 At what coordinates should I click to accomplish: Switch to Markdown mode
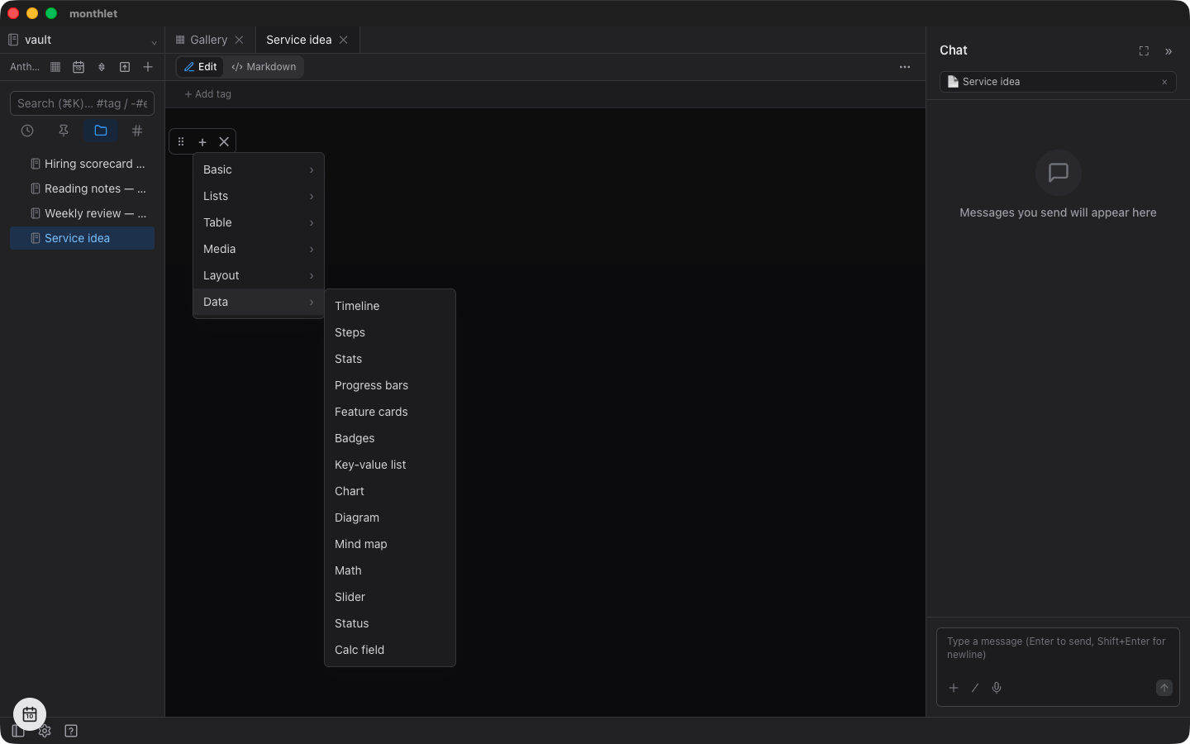click(x=264, y=67)
